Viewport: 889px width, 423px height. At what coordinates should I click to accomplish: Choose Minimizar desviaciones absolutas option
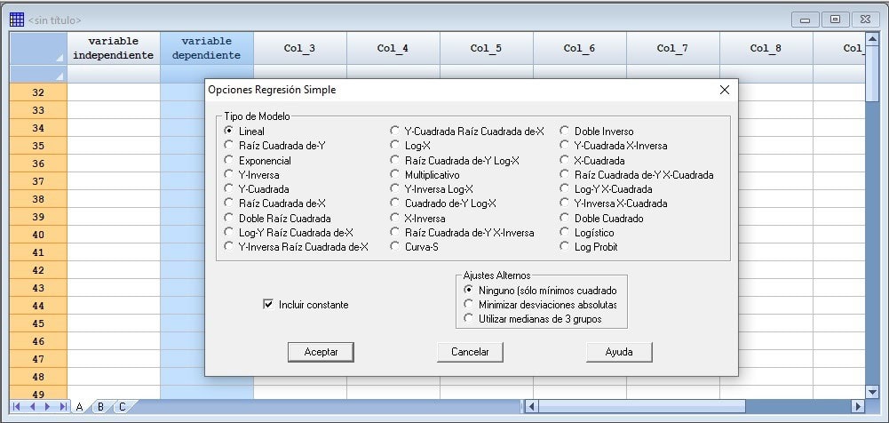(x=469, y=305)
